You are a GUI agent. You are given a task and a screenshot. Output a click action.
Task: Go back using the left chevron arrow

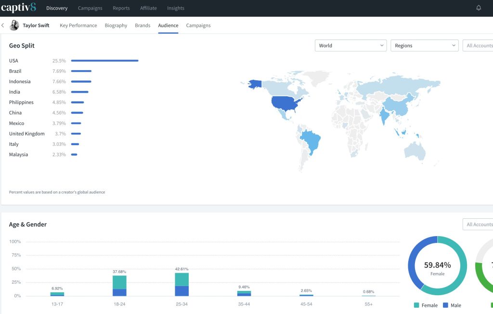coord(3,25)
